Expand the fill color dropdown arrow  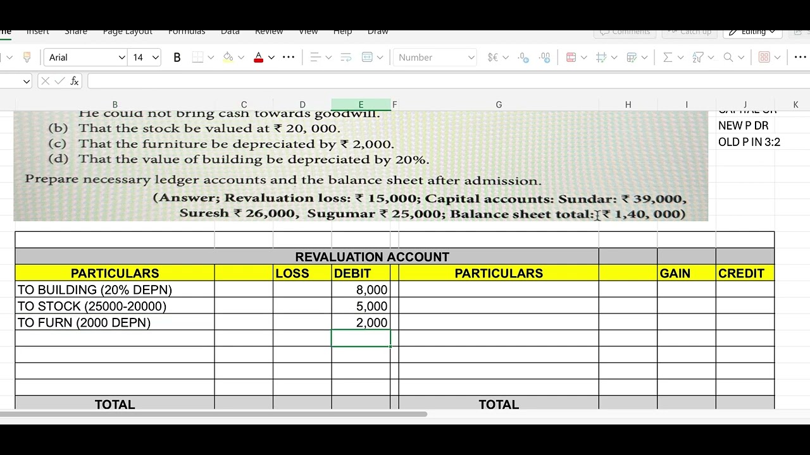(x=241, y=58)
